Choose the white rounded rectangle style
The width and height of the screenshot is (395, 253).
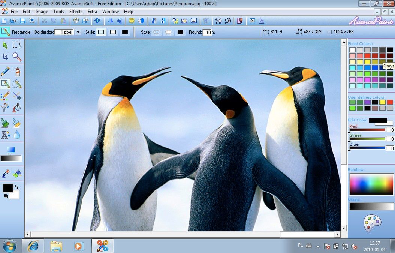pos(168,32)
